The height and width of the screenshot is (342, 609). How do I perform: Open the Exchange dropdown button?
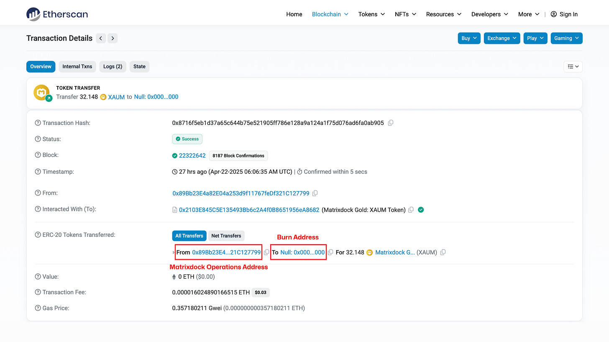tap(502, 38)
